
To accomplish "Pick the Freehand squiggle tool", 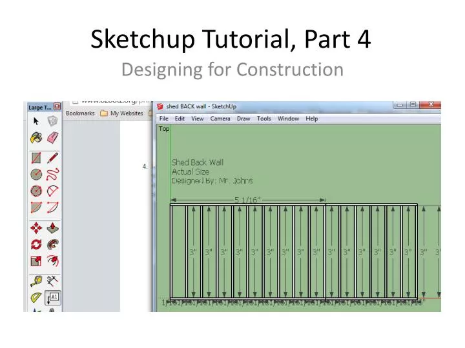I will [x=52, y=175].
